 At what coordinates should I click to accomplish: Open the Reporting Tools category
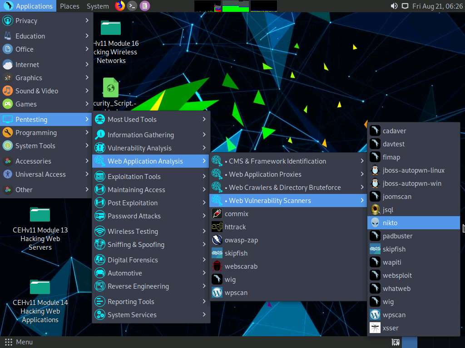[x=151, y=301]
